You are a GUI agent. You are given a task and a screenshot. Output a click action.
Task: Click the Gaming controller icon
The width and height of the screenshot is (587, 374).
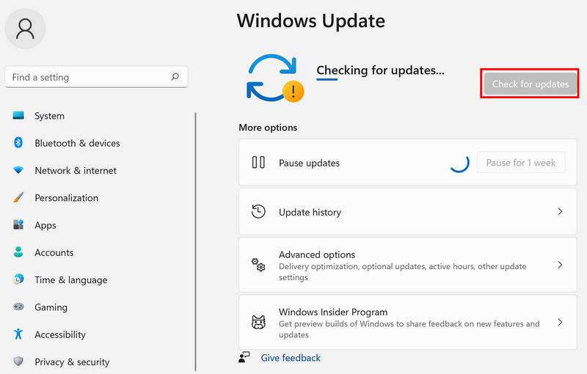(18, 307)
